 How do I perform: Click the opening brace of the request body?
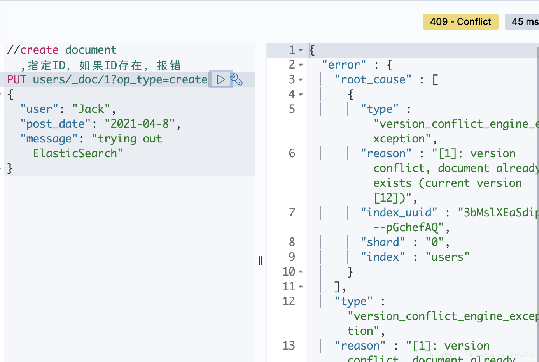[10, 94]
